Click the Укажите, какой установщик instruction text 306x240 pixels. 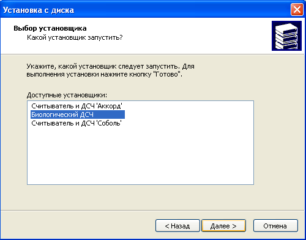pos(110,70)
